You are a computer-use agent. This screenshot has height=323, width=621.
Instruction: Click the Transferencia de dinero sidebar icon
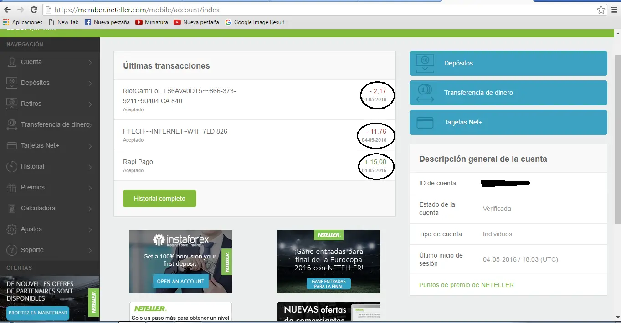point(12,124)
